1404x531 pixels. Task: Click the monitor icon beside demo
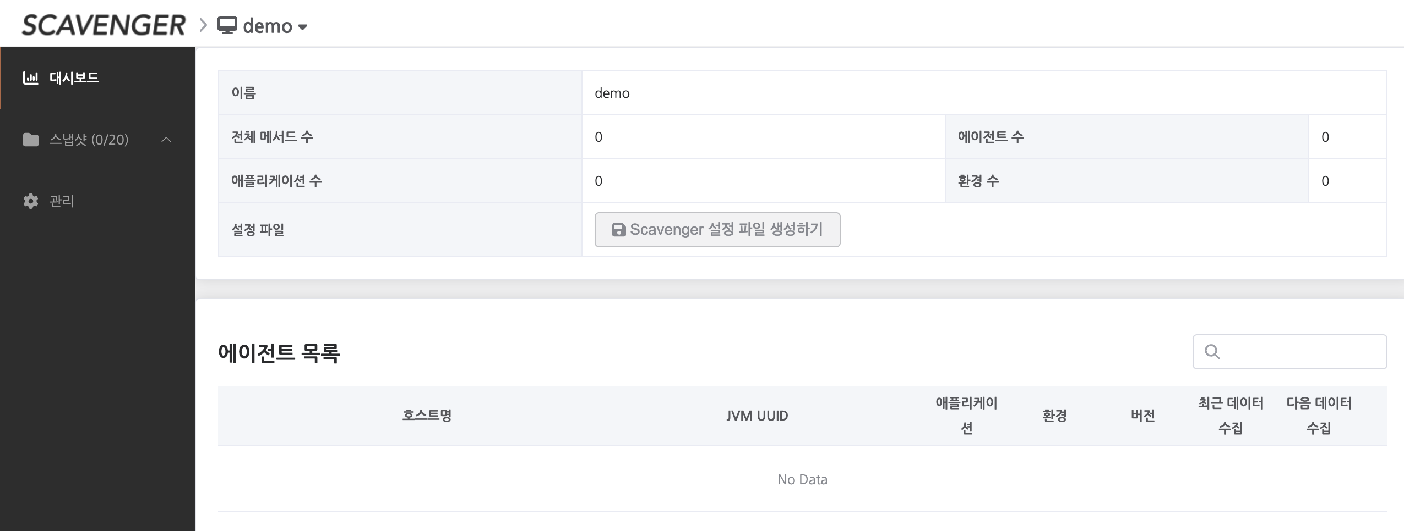click(x=227, y=25)
